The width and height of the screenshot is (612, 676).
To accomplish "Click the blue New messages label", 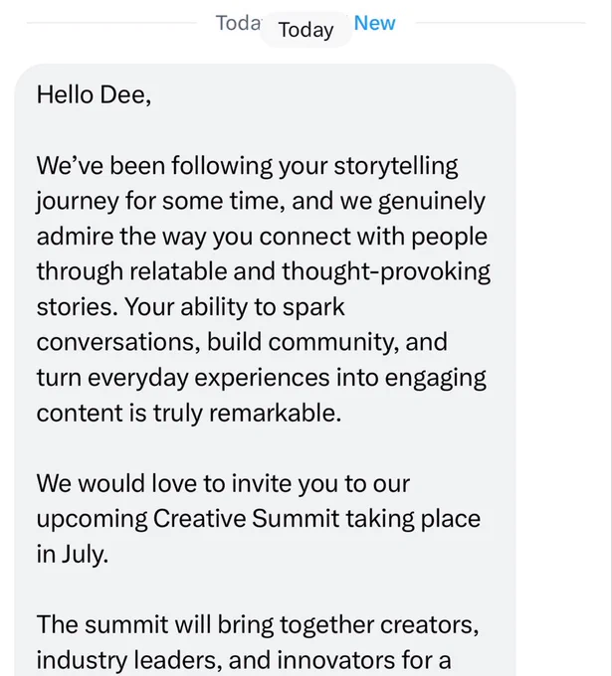I will pos(374,23).
